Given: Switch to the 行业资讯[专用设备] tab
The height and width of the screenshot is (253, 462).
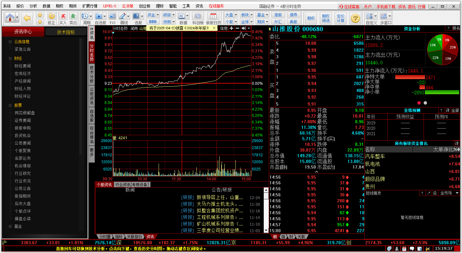Looking at the screenshot, I should point(132,185).
